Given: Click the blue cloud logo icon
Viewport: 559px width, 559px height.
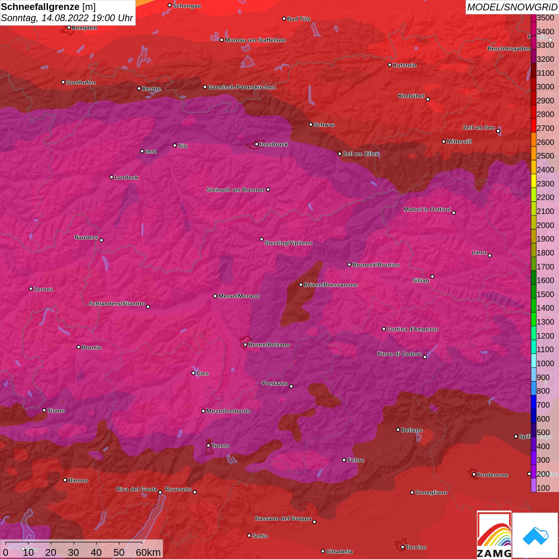Looking at the screenshot, I should click(535, 535).
